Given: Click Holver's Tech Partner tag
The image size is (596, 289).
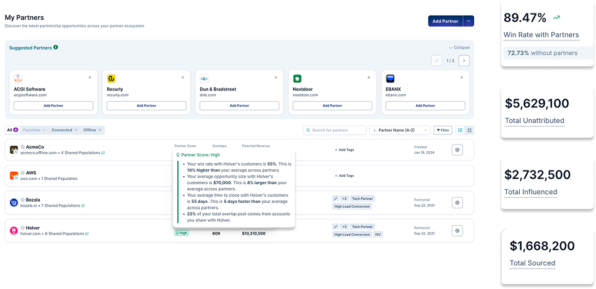Looking at the screenshot, I should click(362, 226).
